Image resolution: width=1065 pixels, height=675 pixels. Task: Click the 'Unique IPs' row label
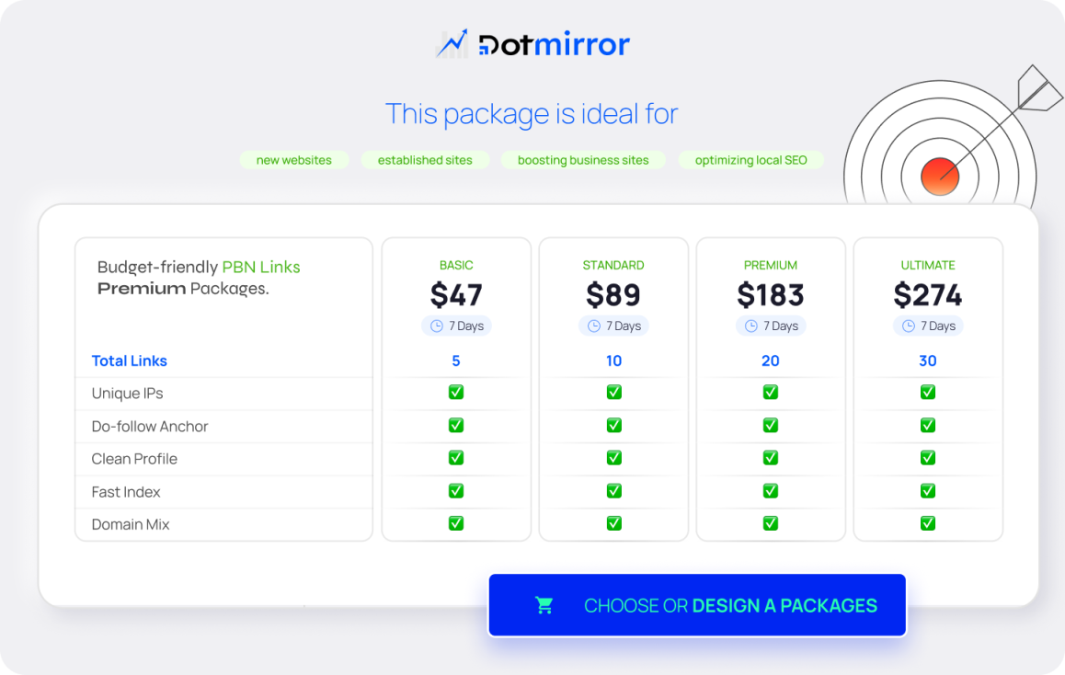127,394
